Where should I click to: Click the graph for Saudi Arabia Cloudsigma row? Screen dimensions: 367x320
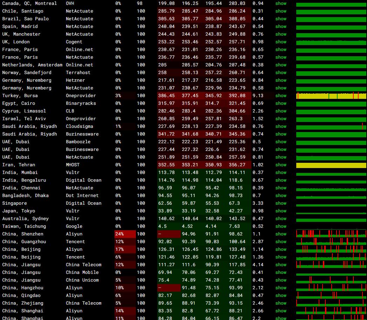[331, 126]
